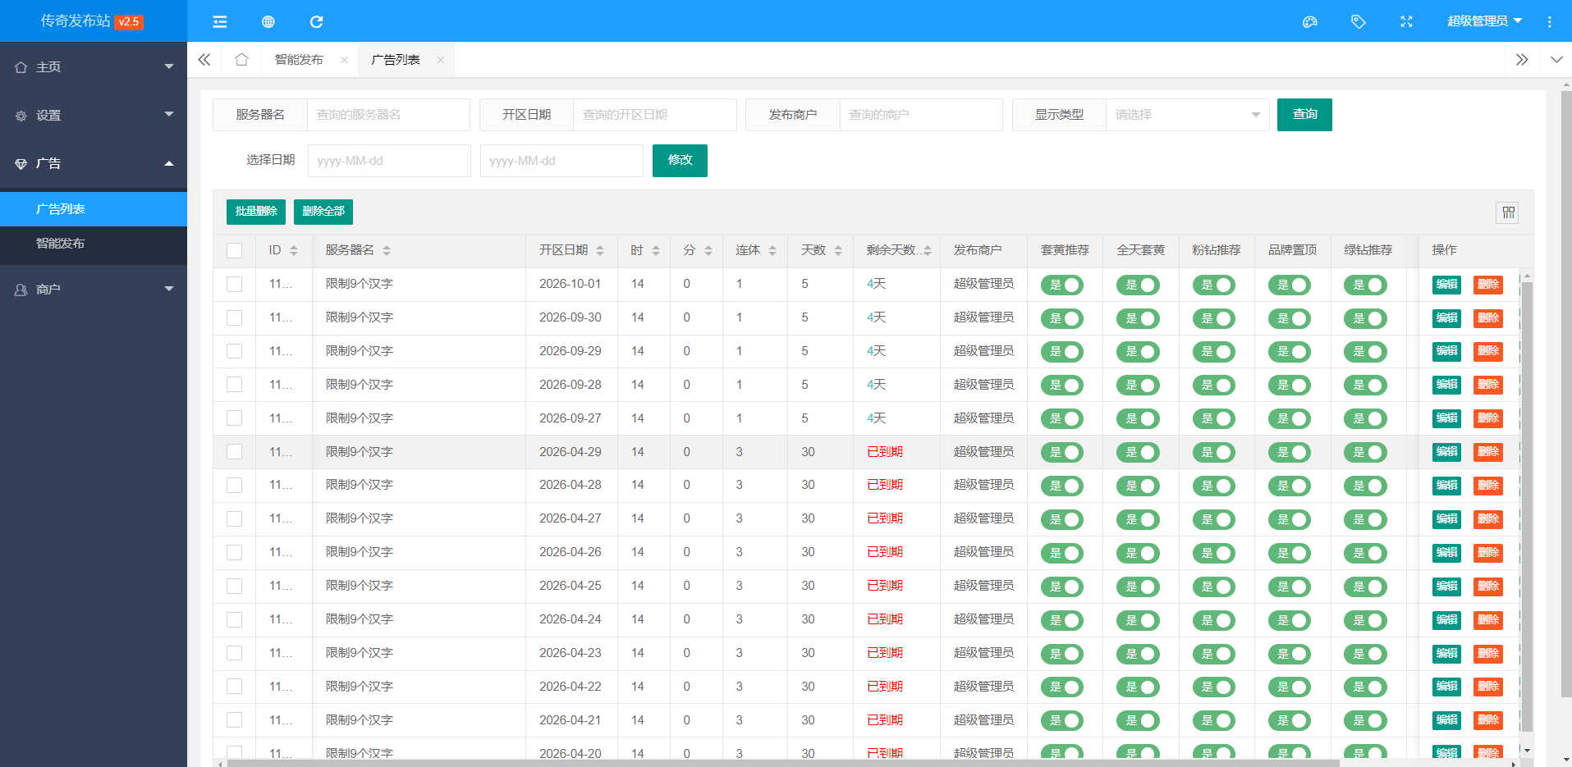
Task: Open the 显示类型 dropdown
Action: [1187, 115]
